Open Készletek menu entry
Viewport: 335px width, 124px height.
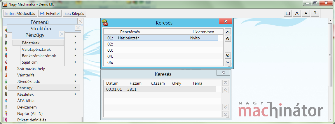[25, 94]
